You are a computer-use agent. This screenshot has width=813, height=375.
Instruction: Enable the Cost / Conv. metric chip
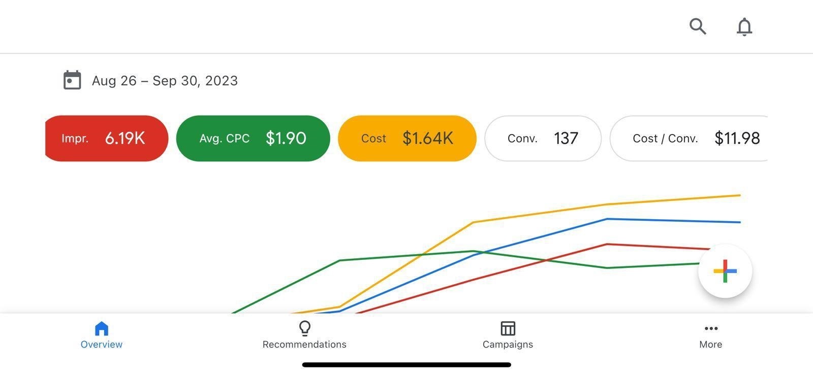691,138
